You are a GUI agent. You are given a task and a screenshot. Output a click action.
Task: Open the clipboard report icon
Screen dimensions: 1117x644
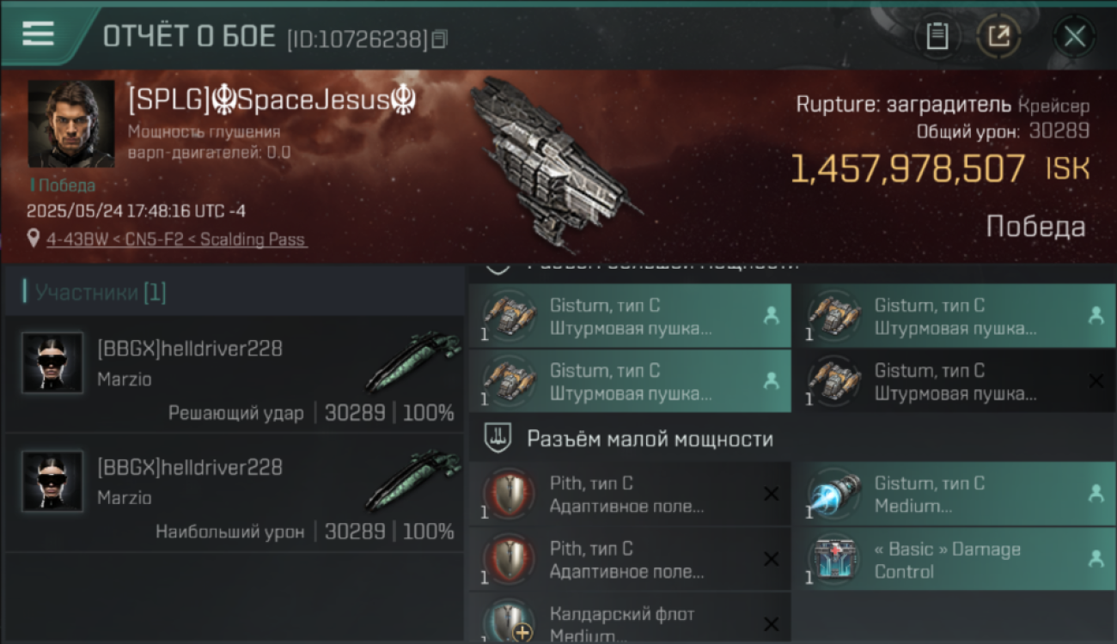(x=937, y=37)
